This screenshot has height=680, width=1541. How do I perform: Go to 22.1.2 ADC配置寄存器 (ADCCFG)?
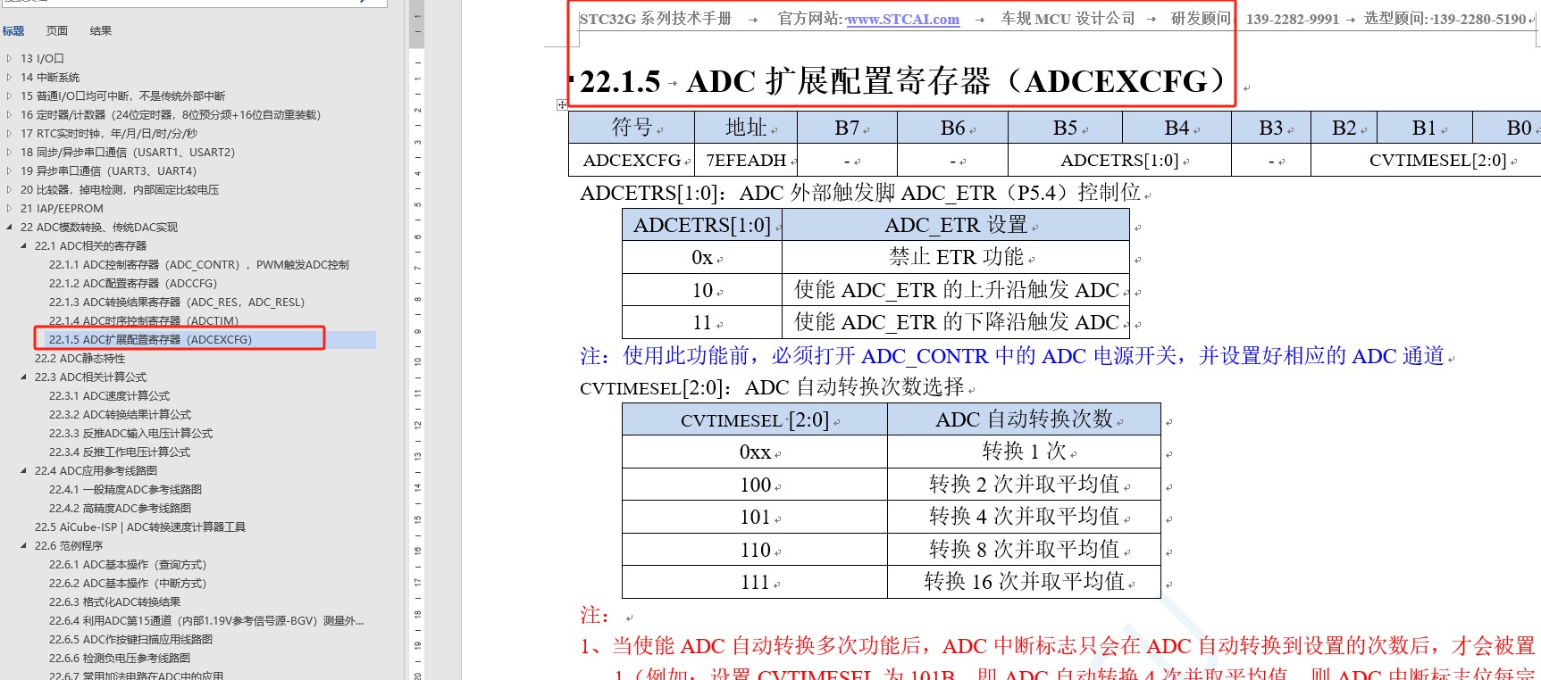click(133, 284)
